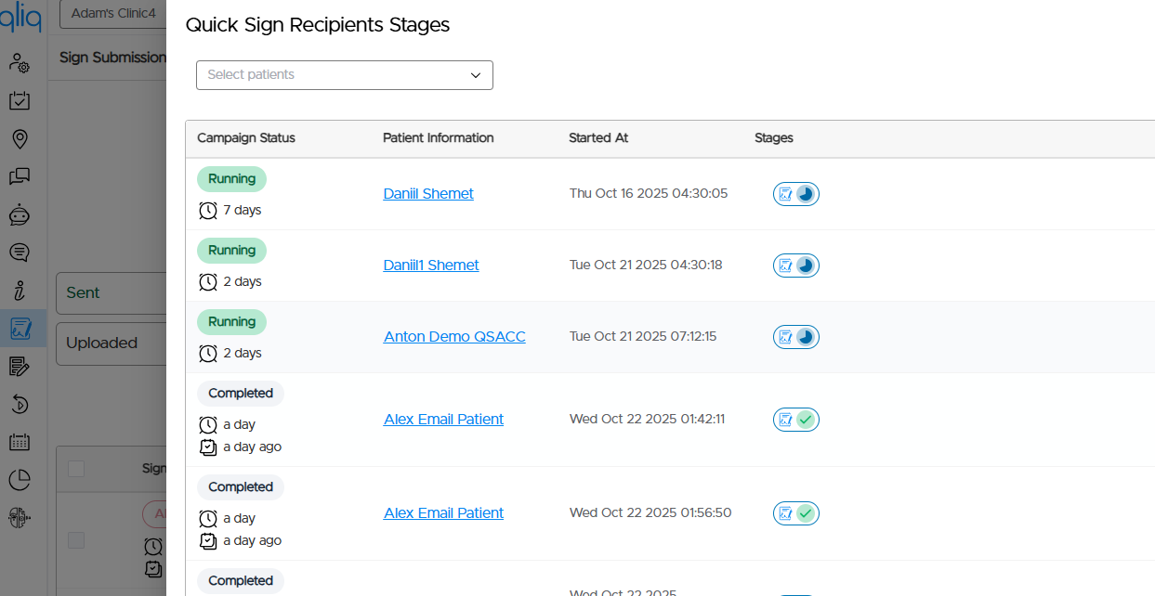1155x596 pixels.
Task: Open Daniil Shemet patient link
Action: click(x=428, y=193)
